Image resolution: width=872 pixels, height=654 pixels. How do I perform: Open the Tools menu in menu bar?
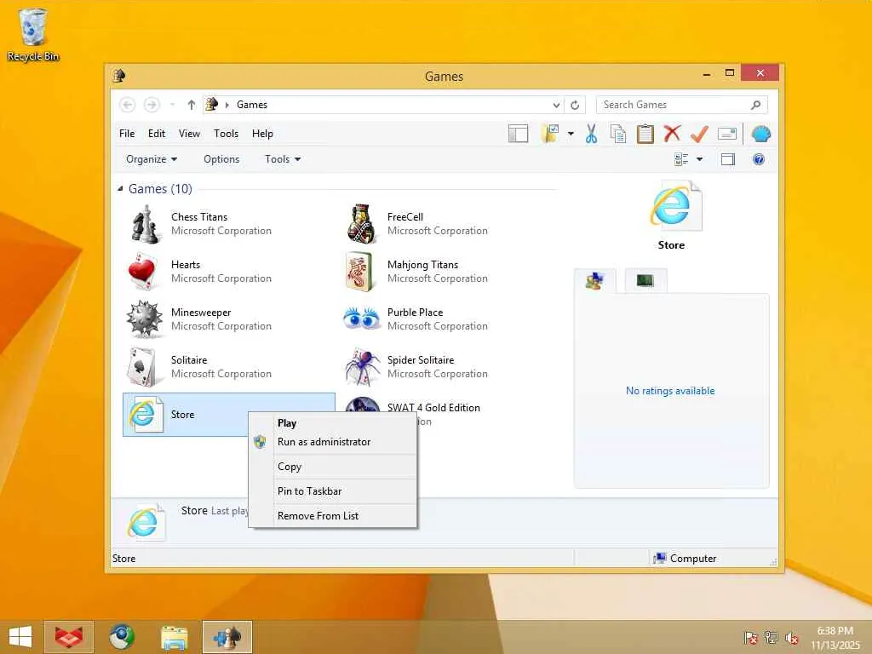226,134
